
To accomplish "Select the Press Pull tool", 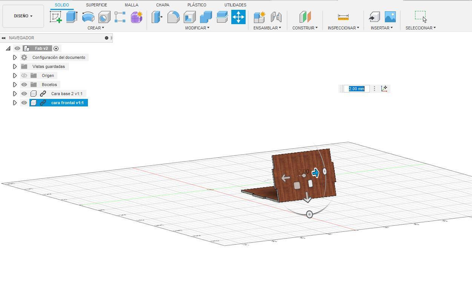I will click(157, 17).
